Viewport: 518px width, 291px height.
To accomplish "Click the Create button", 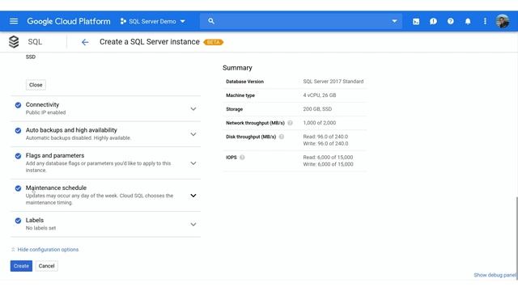I will [21, 266].
